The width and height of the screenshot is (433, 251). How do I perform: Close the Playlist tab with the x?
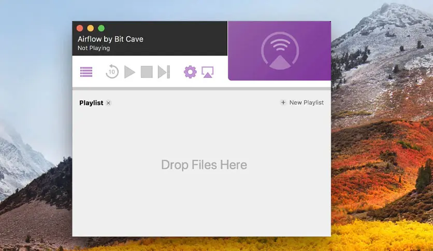point(108,103)
